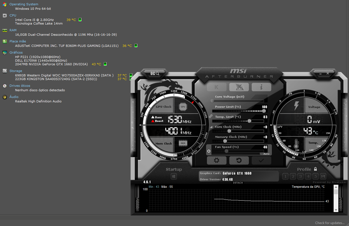
Task: Open the RAM section link
Action: click(x=13, y=30)
